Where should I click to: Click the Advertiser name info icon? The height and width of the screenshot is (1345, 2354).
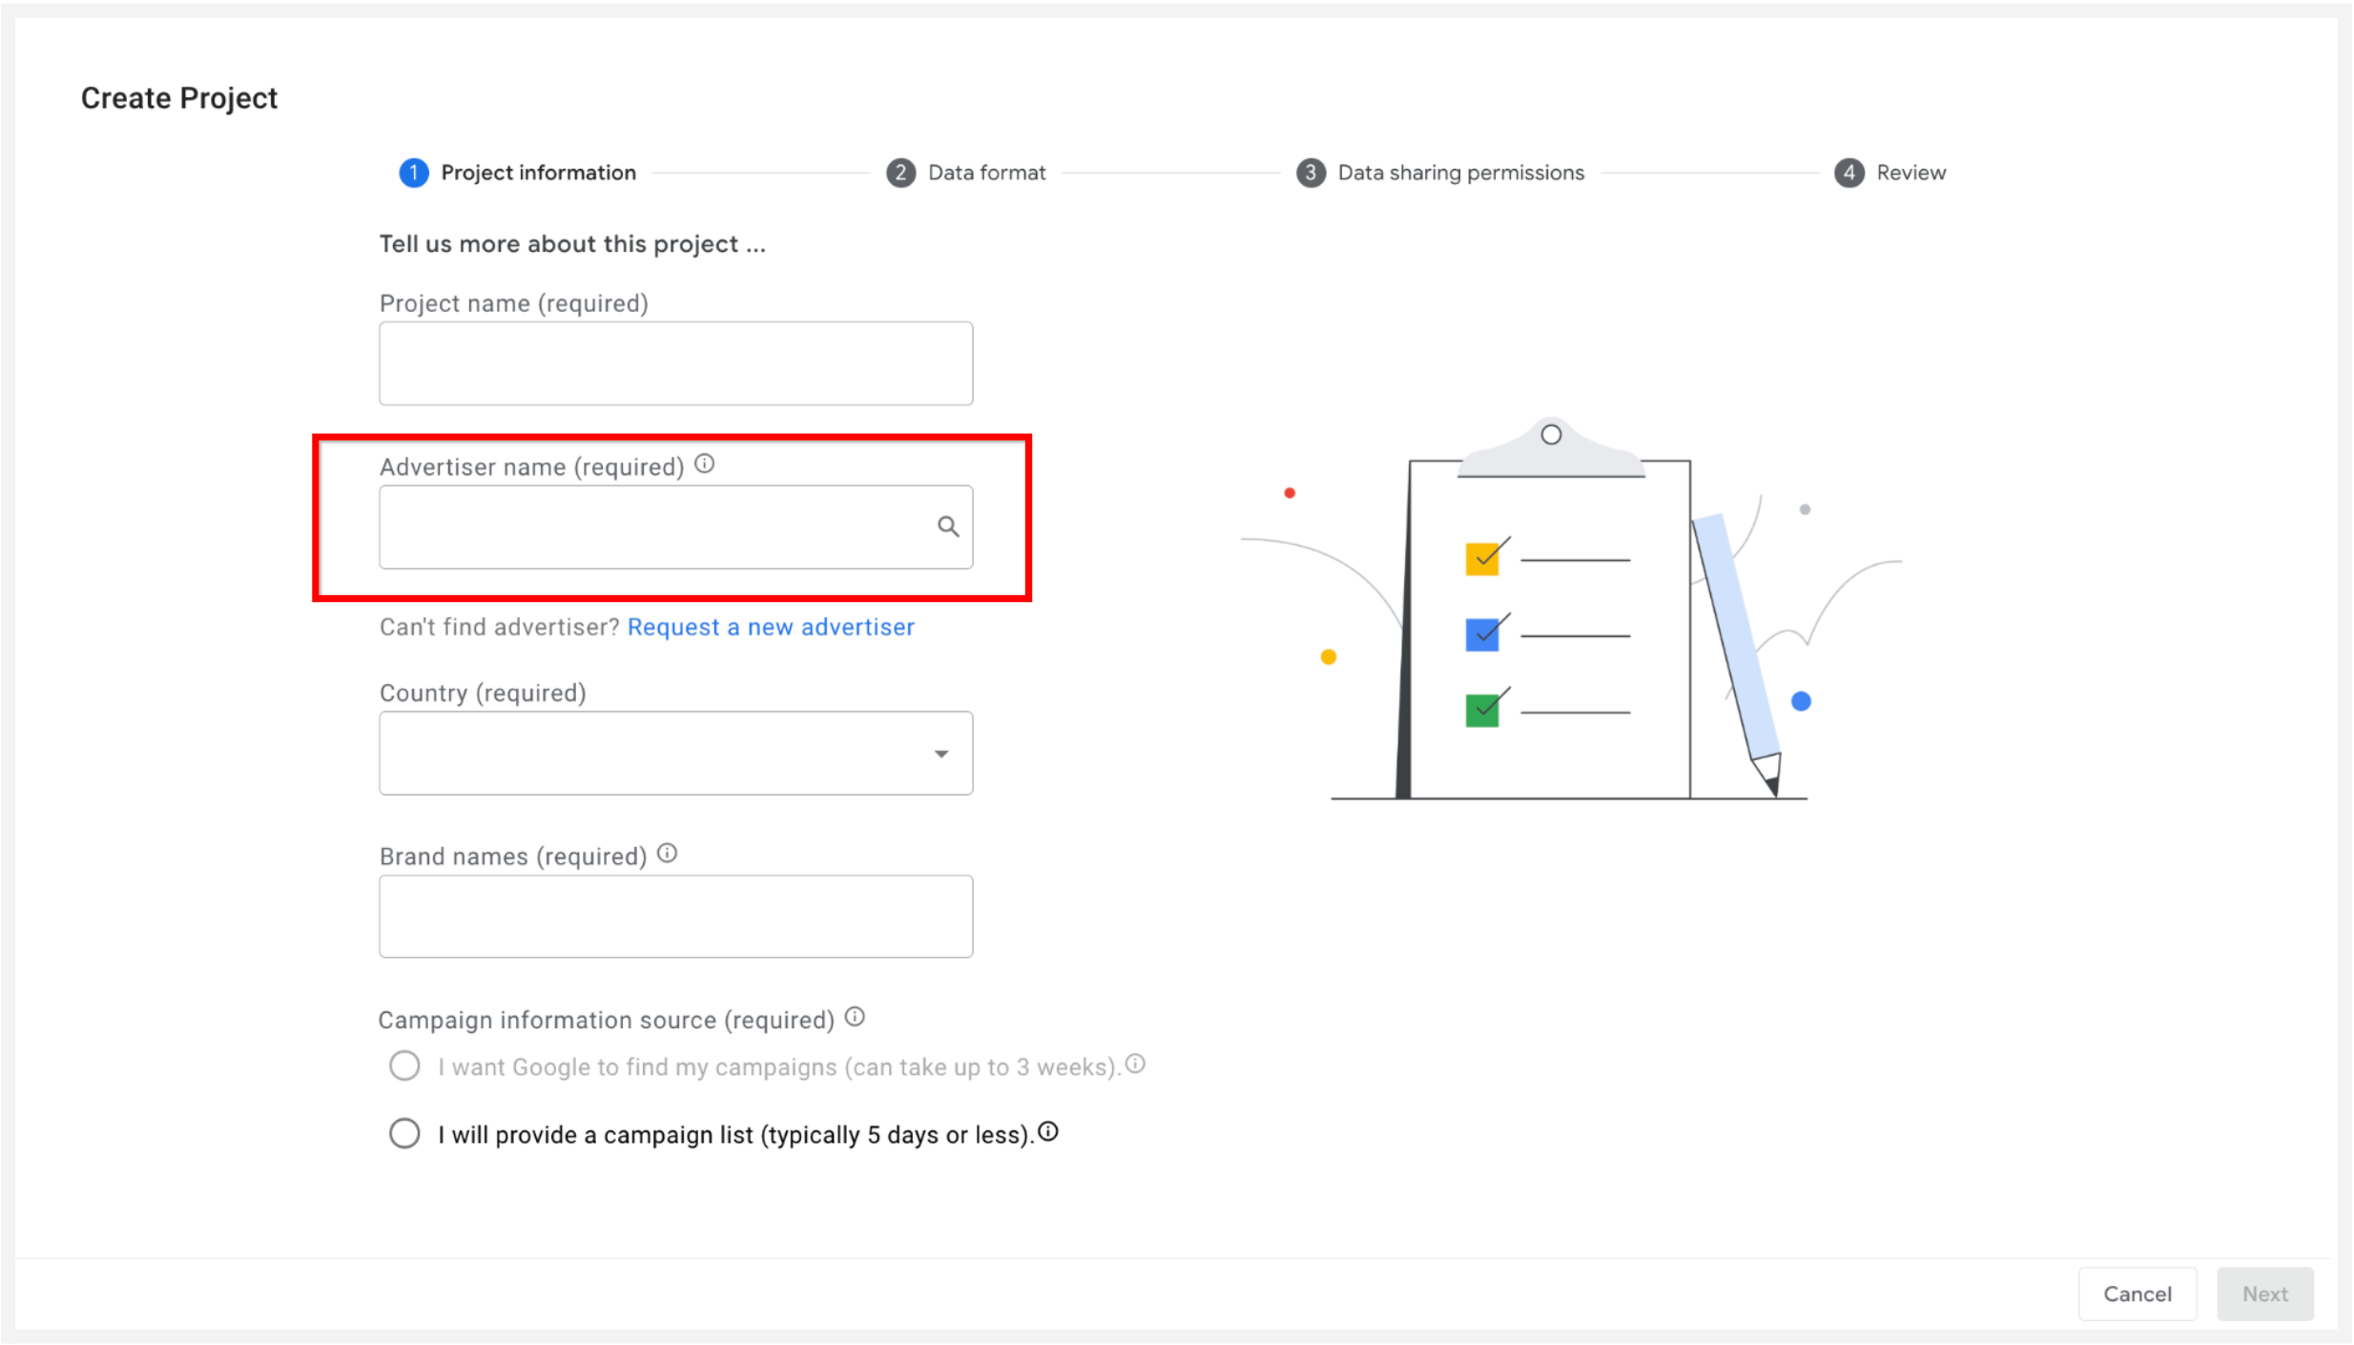click(x=704, y=464)
